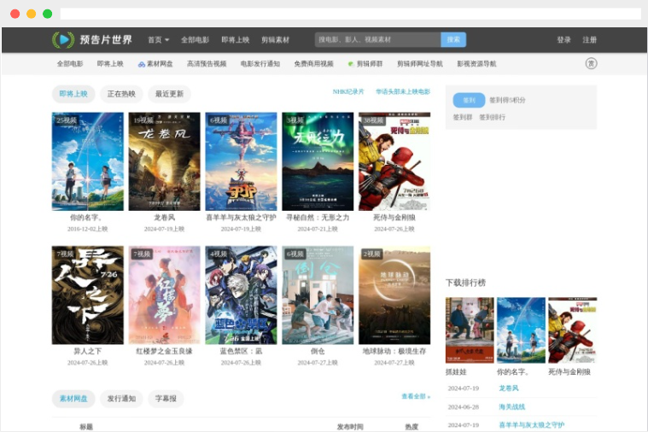The width and height of the screenshot is (648, 432).
Task: Open the 倒仓 movie poster
Action: [318, 295]
